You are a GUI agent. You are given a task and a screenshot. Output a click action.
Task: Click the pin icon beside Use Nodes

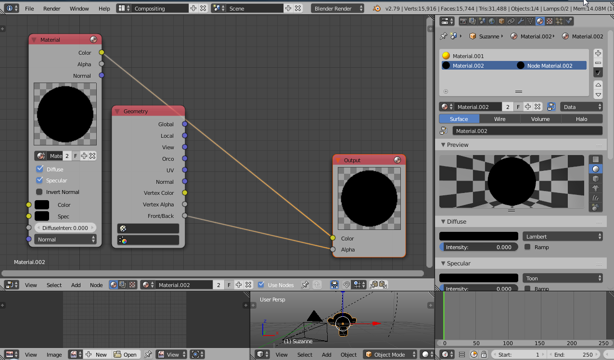point(305,285)
